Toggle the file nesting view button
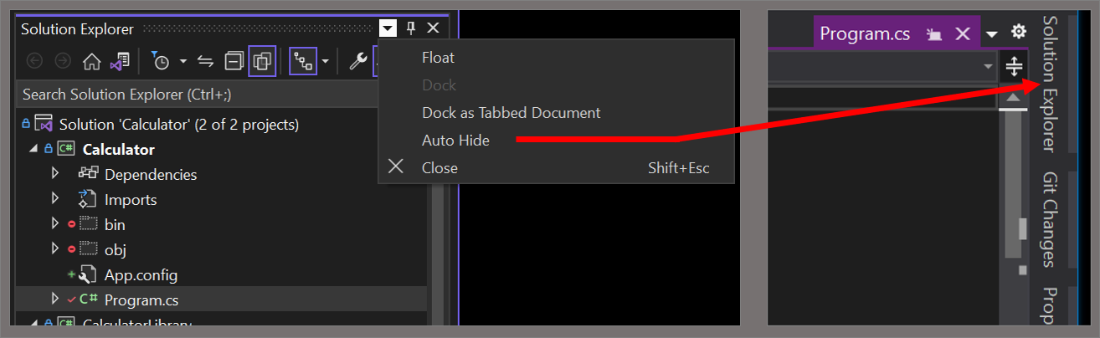Viewport: 1100px width, 338px height. [302, 61]
